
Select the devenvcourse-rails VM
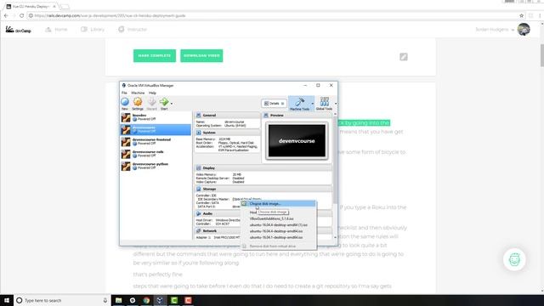click(x=156, y=154)
